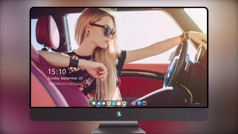Open the Camera app in the dock
The height and width of the screenshot is (134, 238).
144,103
